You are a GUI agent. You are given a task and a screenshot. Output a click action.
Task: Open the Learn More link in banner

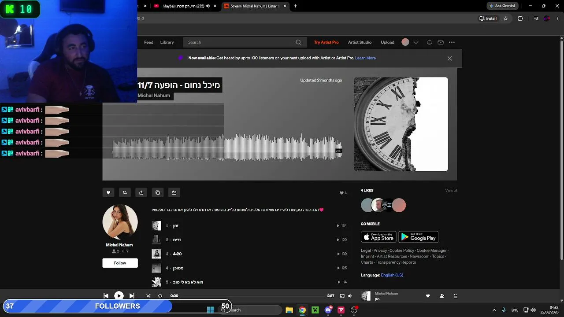[x=365, y=58]
